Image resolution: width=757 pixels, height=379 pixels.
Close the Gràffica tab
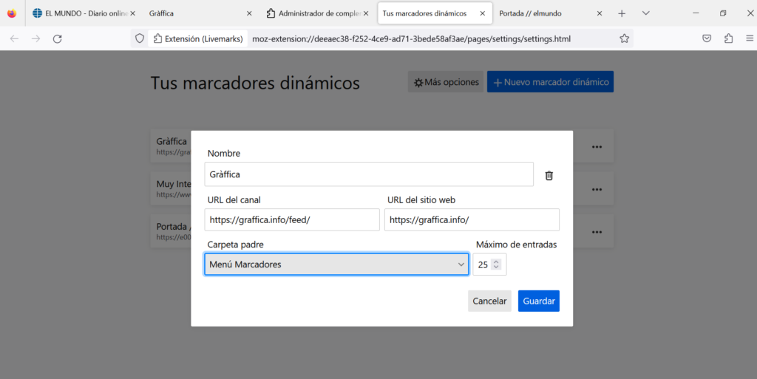tap(249, 13)
